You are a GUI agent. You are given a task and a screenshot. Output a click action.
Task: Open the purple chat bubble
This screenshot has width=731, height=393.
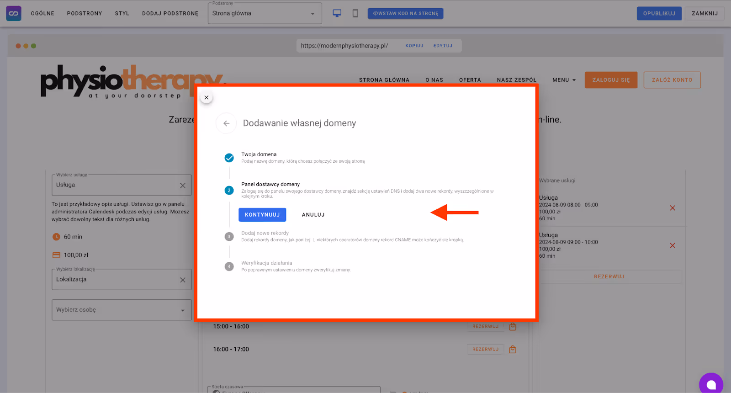click(711, 384)
